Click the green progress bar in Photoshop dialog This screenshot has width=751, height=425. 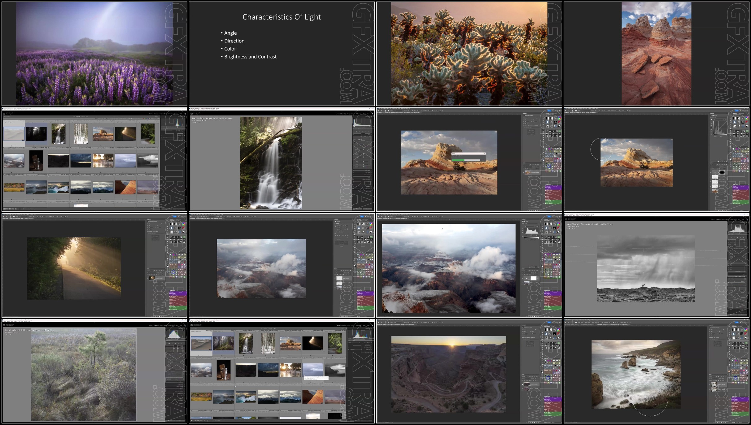[x=458, y=160]
